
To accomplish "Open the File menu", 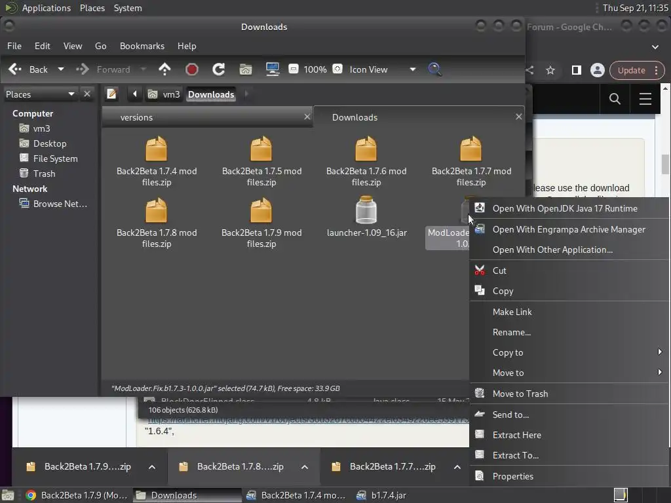I will 14,46.
